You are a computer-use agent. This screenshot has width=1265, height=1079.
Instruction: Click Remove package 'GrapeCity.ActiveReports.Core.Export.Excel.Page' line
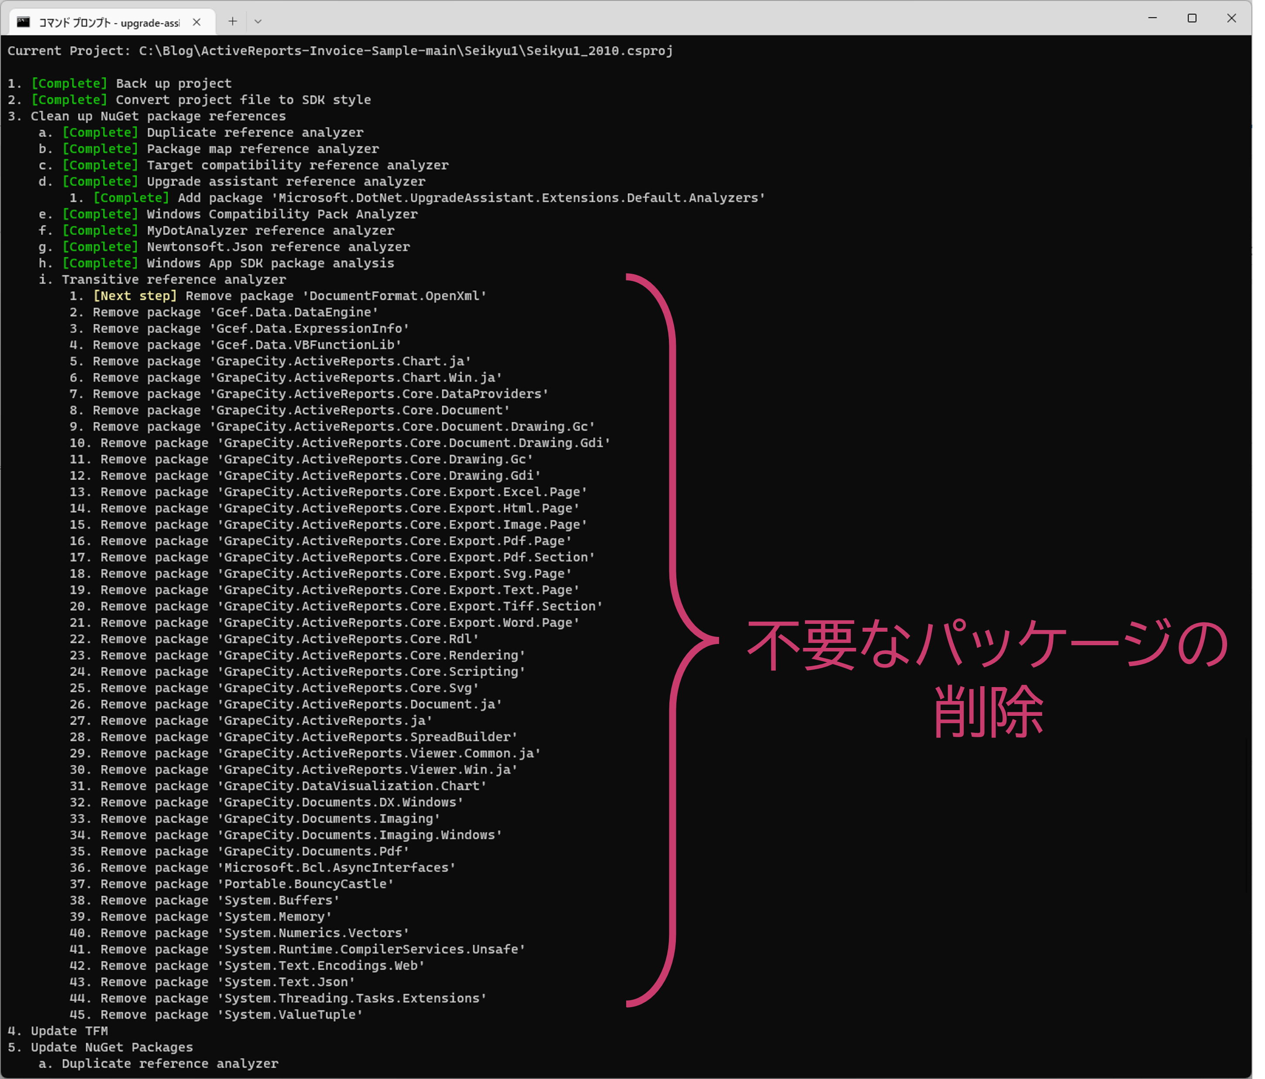tap(328, 492)
